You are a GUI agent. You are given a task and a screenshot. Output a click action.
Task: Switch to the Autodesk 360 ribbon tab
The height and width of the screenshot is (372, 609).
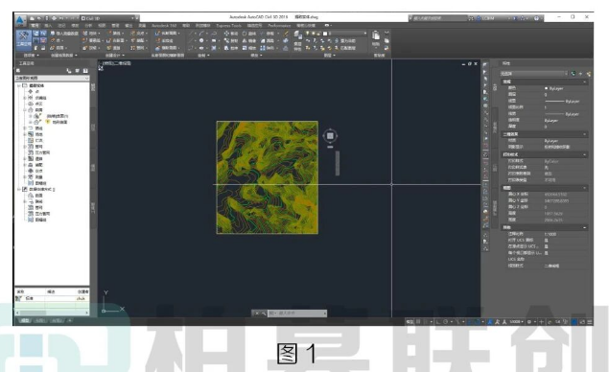[164, 26]
